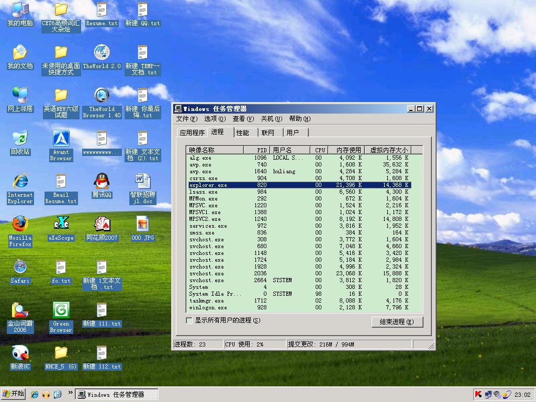Select the Green Browser desktop icon
Viewport: 536px width, 402px height.
[x=61, y=318]
